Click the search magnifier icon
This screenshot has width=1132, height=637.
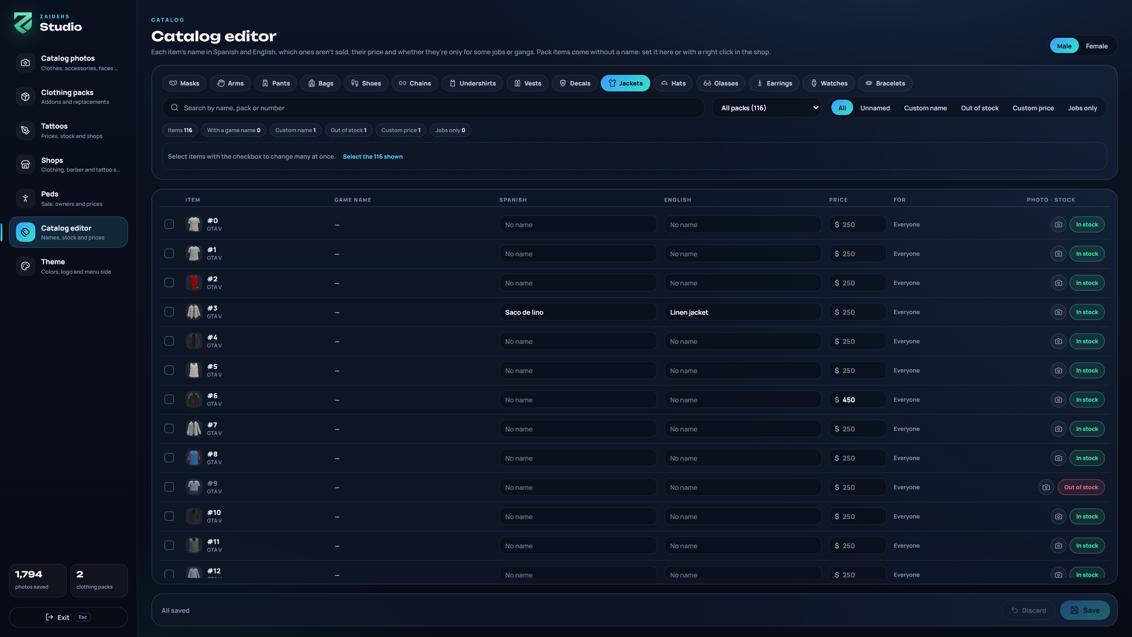tap(175, 107)
